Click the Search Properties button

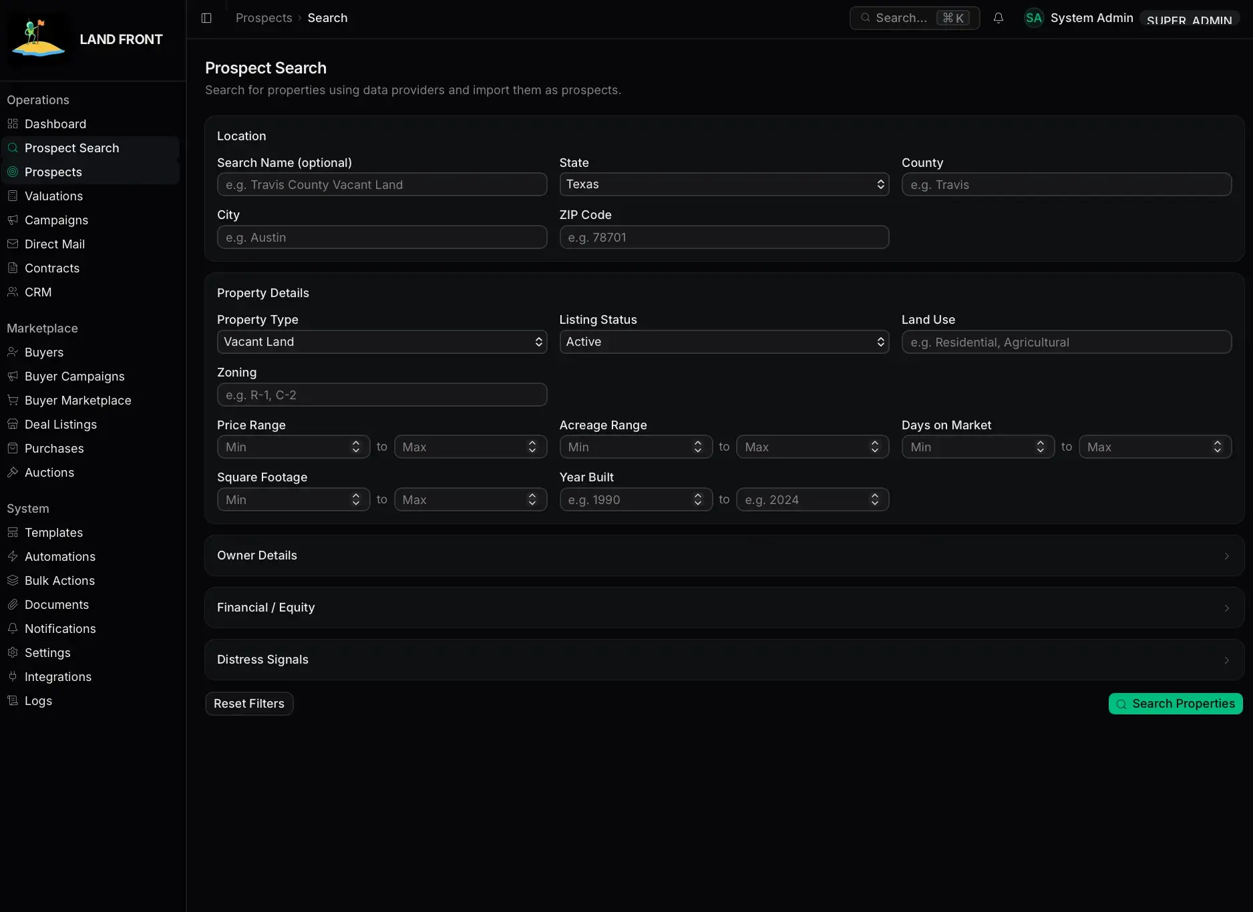point(1176,704)
